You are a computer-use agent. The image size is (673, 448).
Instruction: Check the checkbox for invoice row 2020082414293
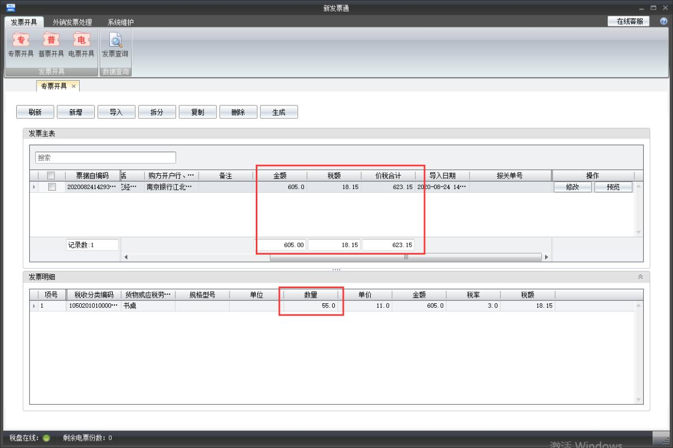[52, 187]
